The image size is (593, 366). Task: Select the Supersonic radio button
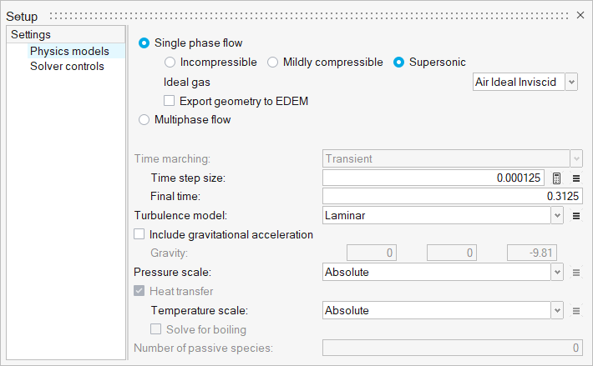coord(399,63)
